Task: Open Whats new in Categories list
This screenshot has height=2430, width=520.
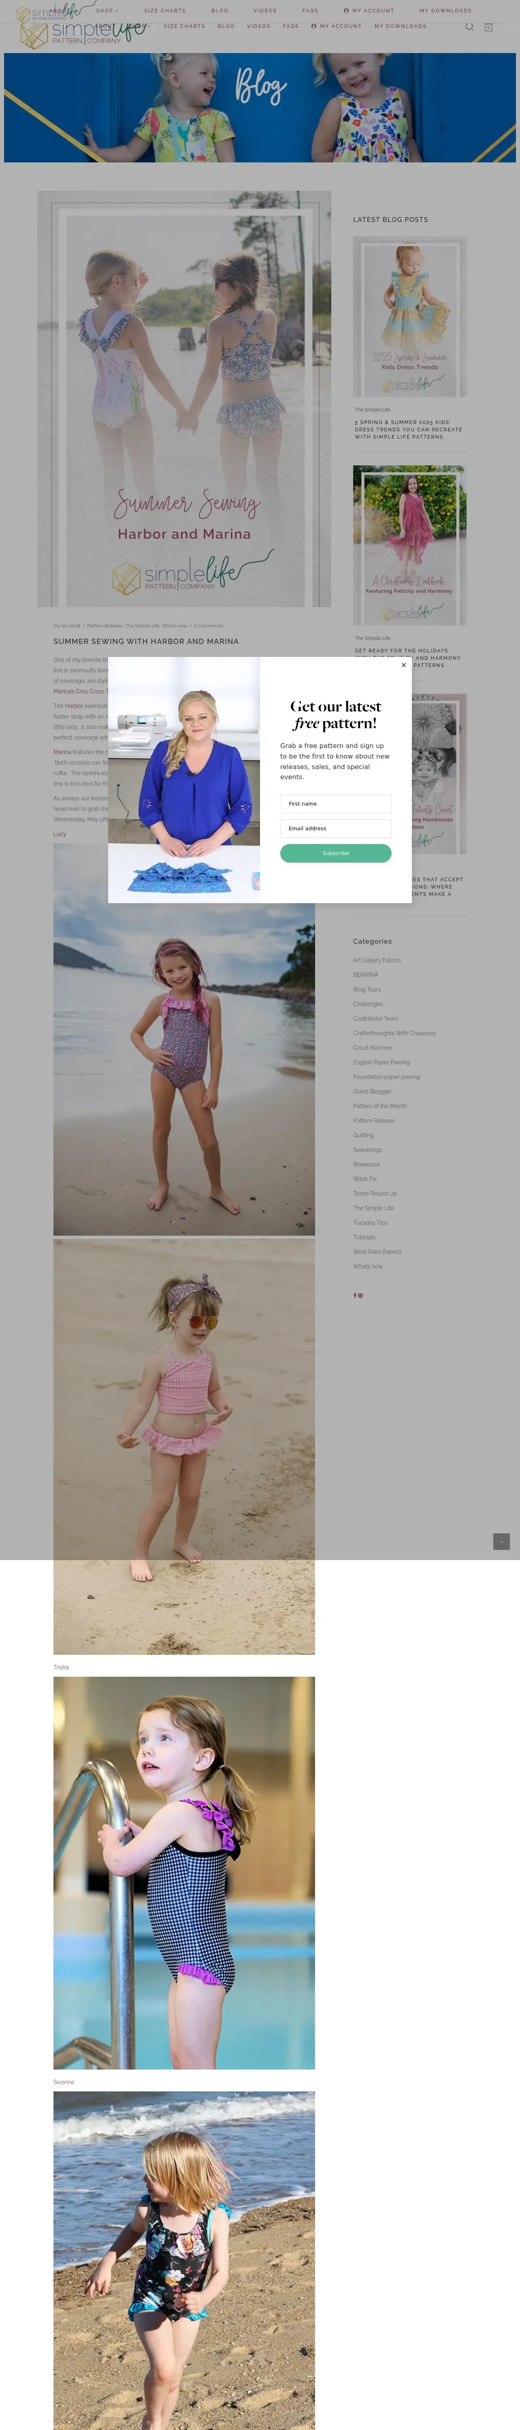Action: click(x=368, y=1266)
